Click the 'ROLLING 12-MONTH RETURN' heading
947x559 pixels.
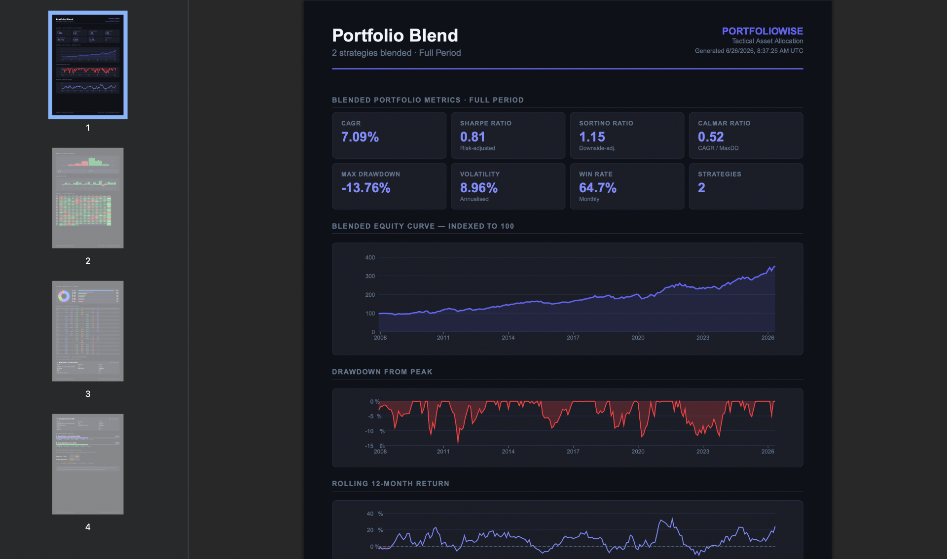point(390,484)
